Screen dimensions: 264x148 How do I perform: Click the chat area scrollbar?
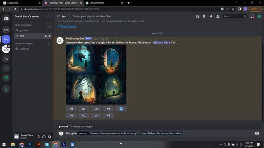click(262, 82)
